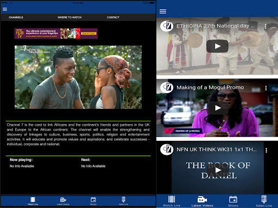Open the CONTACT menu item
Screen dimensions: 278x208
click(113, 17)
